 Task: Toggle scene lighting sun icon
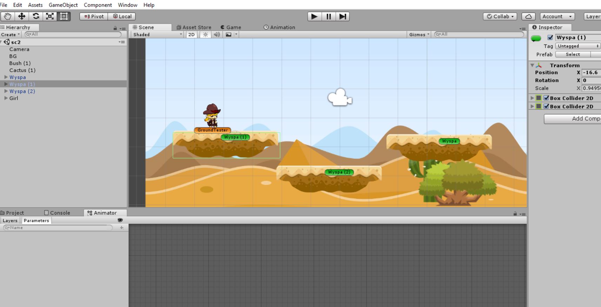206,34
